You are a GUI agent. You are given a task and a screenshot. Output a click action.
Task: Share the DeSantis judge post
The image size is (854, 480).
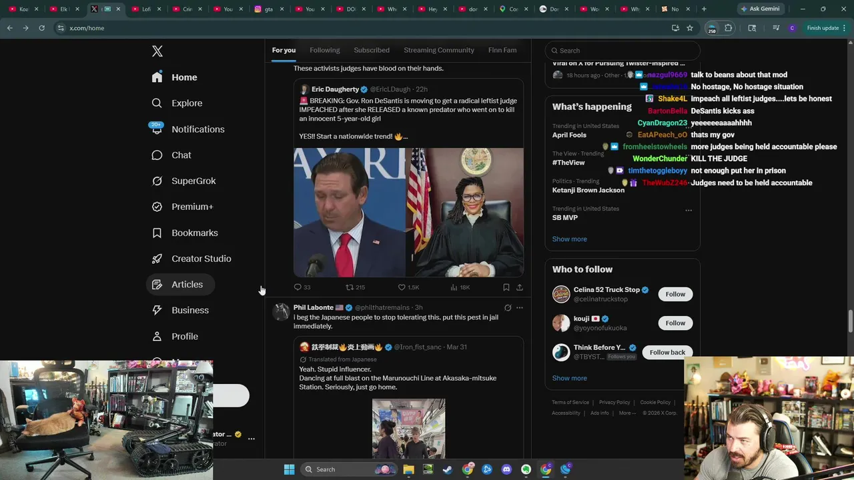coord(520,287)
